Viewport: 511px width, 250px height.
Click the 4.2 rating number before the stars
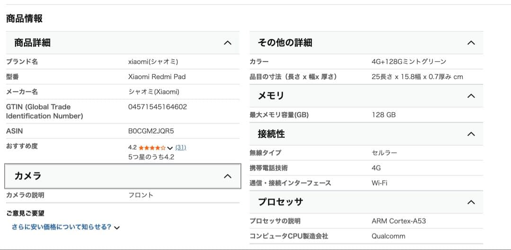click(132, 148)
